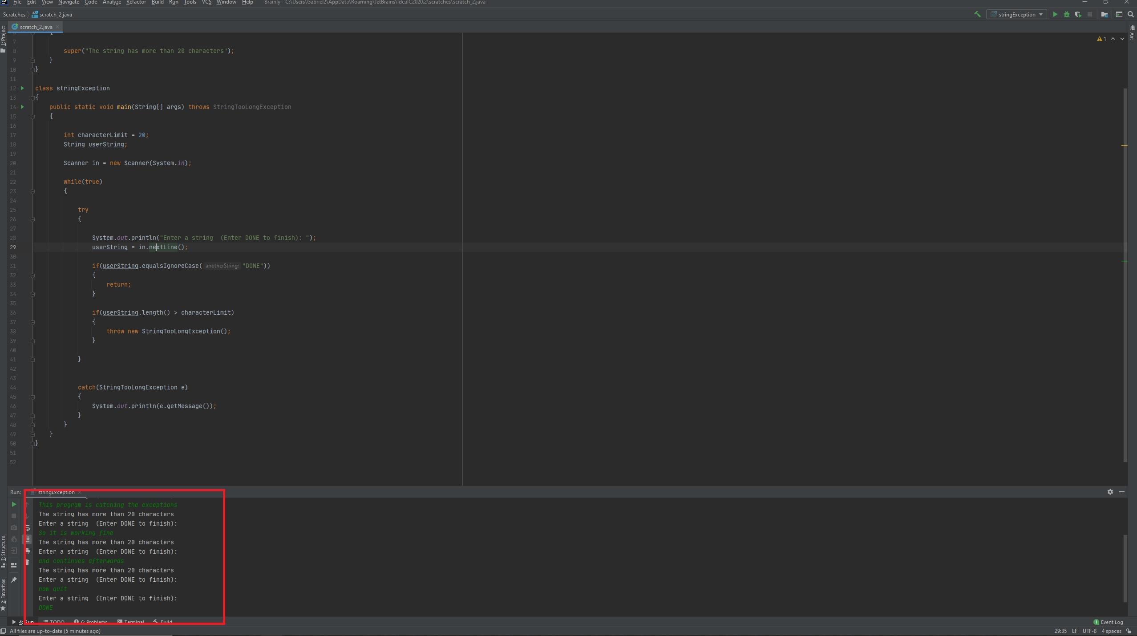Rerun program with Run panel green arrow
Viewport: 1137px width, 636px height.
[x=14, y=504]
